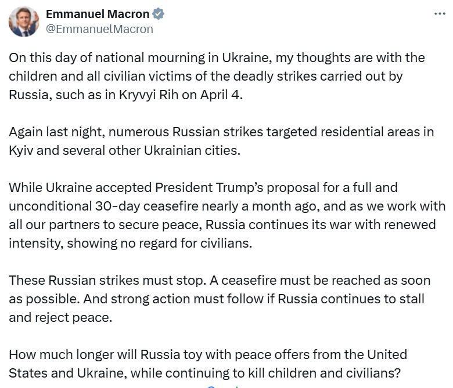
Task: Click the phrase "showing no regard for civilians"
Action: point(160,243)
